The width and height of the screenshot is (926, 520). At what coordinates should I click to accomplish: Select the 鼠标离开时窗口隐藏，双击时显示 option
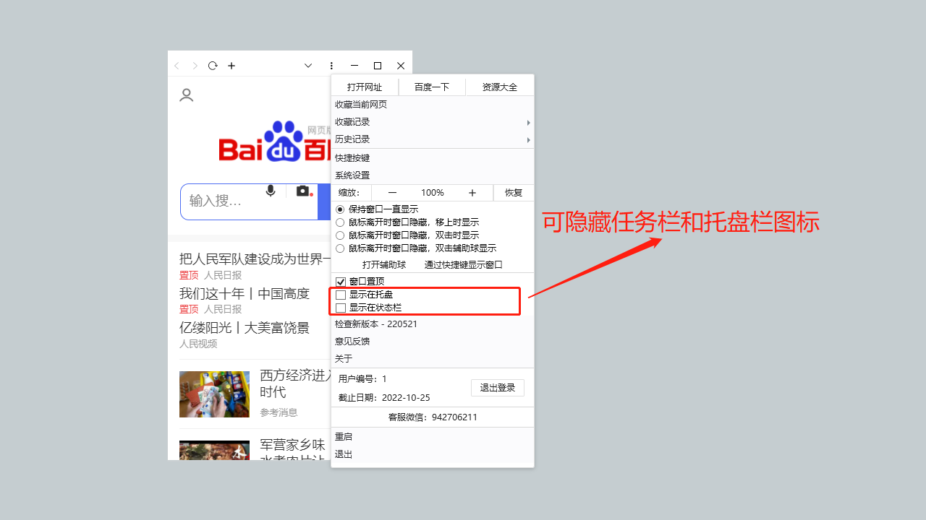pyautogui.click(x=340, y=235)
